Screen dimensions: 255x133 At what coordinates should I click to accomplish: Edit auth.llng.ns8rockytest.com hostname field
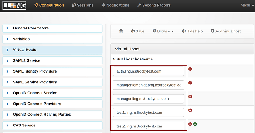point(149,71)
